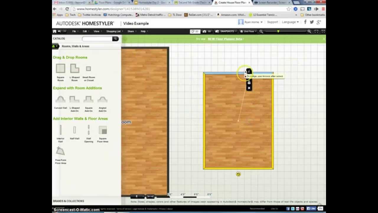
Task: Select the Free Form Floor Area tool
Action: pos(60,151)
